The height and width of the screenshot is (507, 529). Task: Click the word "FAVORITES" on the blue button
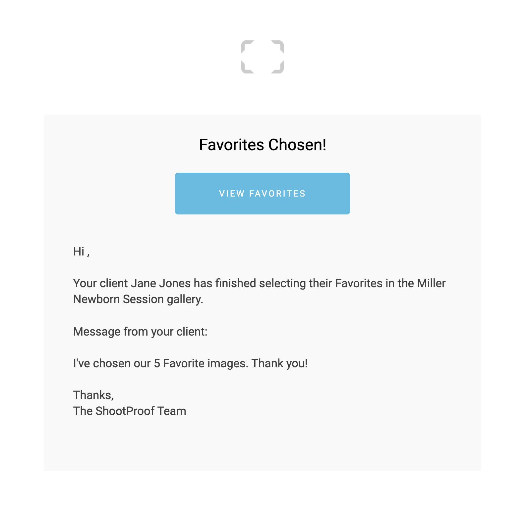tap(277, 194)
